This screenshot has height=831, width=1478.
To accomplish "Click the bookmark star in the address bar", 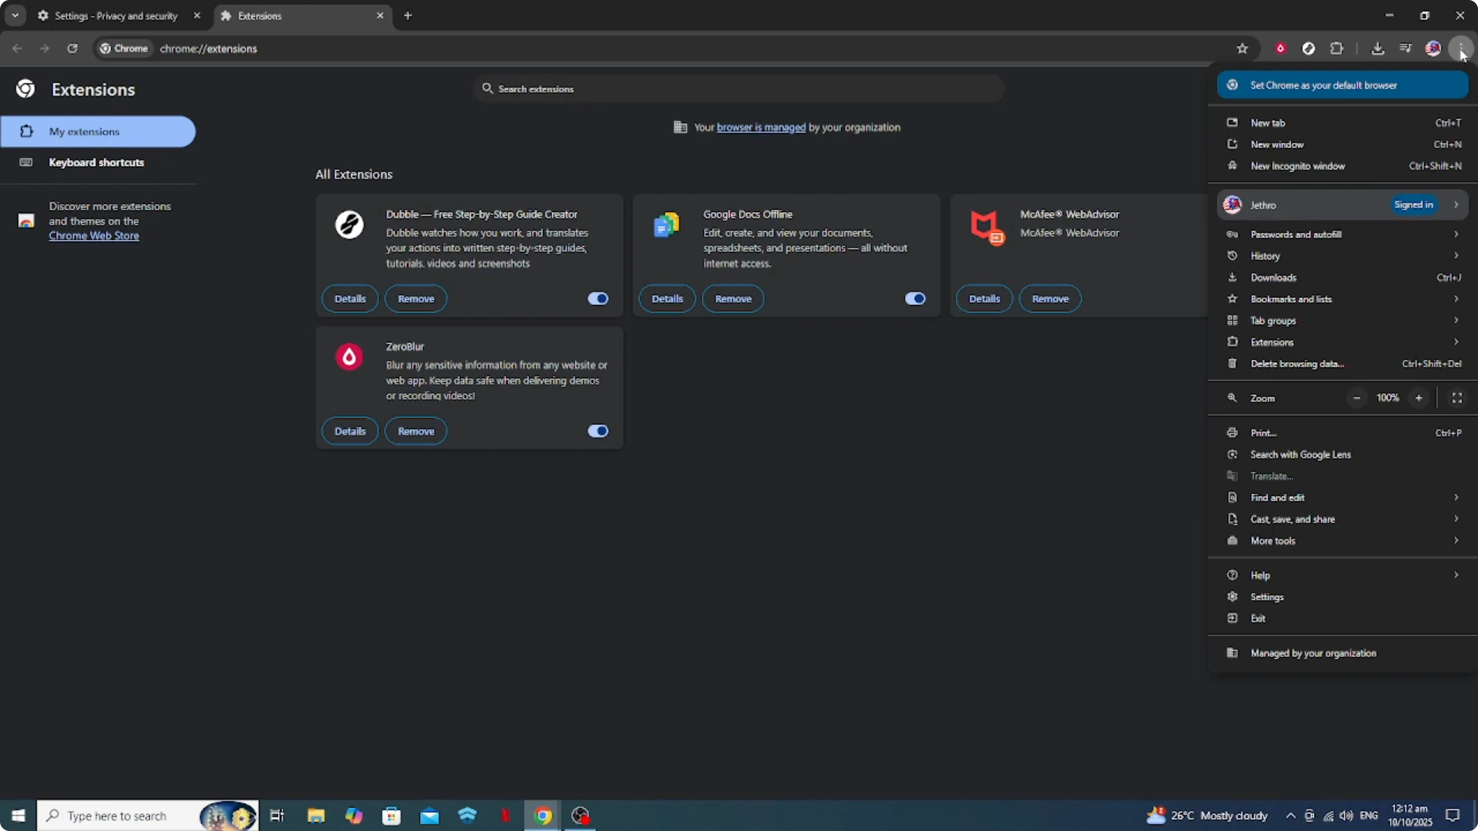I will click(x=1242, y=49).
